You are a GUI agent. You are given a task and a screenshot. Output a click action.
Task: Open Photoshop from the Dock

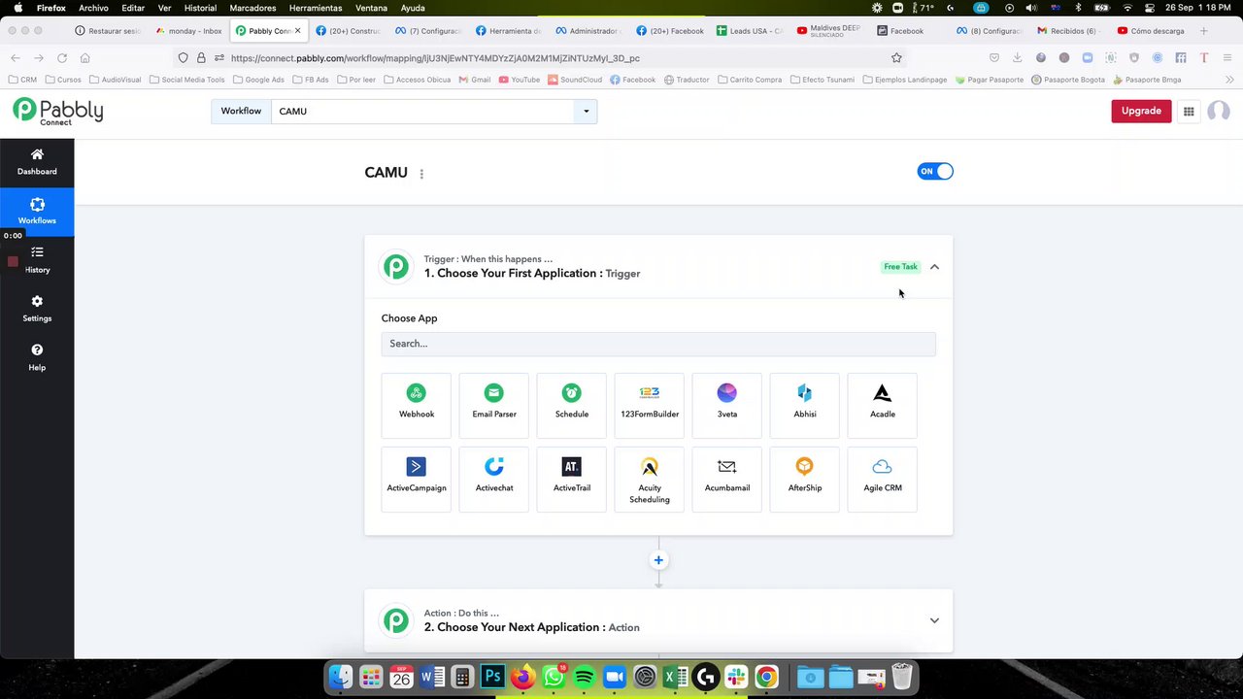pos(492,677)
